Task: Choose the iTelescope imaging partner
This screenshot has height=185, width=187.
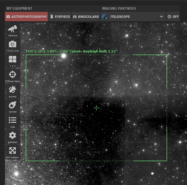Action: [x=129, y=17]
